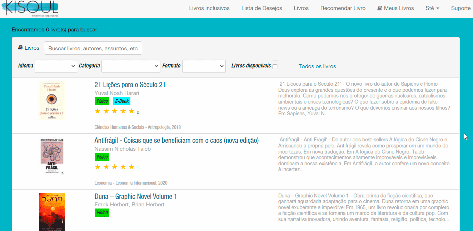Click author Nassim Nicholas Taleb
Viewport: 473px width, 231px height.
coord(123,149)
